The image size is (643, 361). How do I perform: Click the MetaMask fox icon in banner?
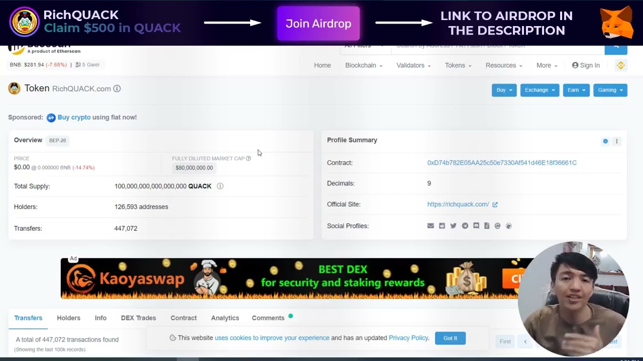point(617,23)
